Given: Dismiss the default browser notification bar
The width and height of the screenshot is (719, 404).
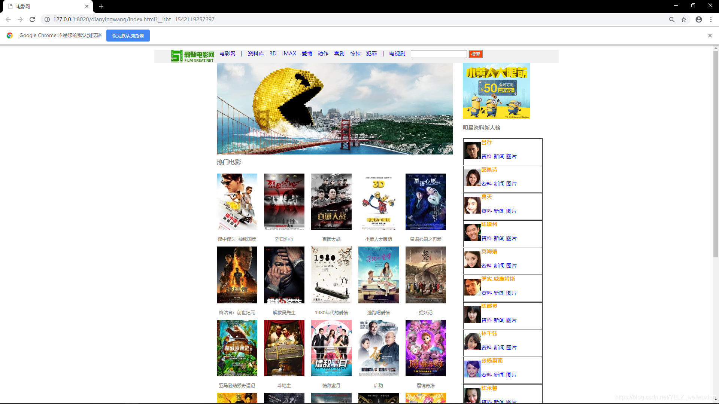Looking at the screenshot, I should [x=710, y=36].
